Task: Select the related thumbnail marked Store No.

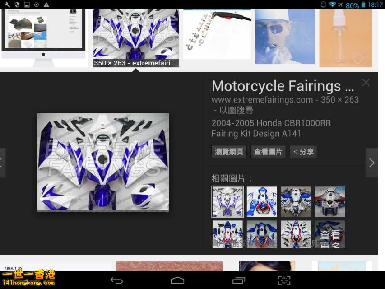Action: pyautogui.click(x=296, y=201)
